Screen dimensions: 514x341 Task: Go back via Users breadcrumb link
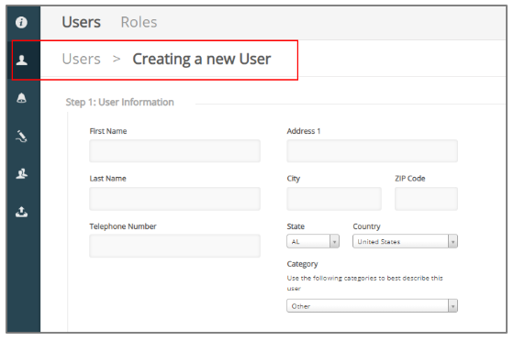(82, 60)
